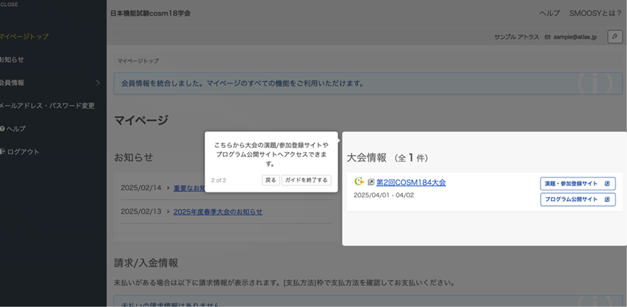This screenshot has height=307, width=627.
Task: Click the sample@atlas.jp email text
Action: 575,37
